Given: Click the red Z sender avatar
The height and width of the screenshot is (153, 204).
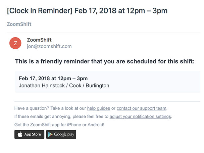Looking at the screenshot, I should coord(15,43).
